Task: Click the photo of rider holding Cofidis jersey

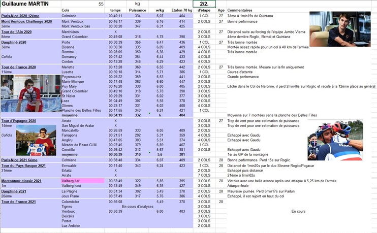Action: [x=36, y=140]
